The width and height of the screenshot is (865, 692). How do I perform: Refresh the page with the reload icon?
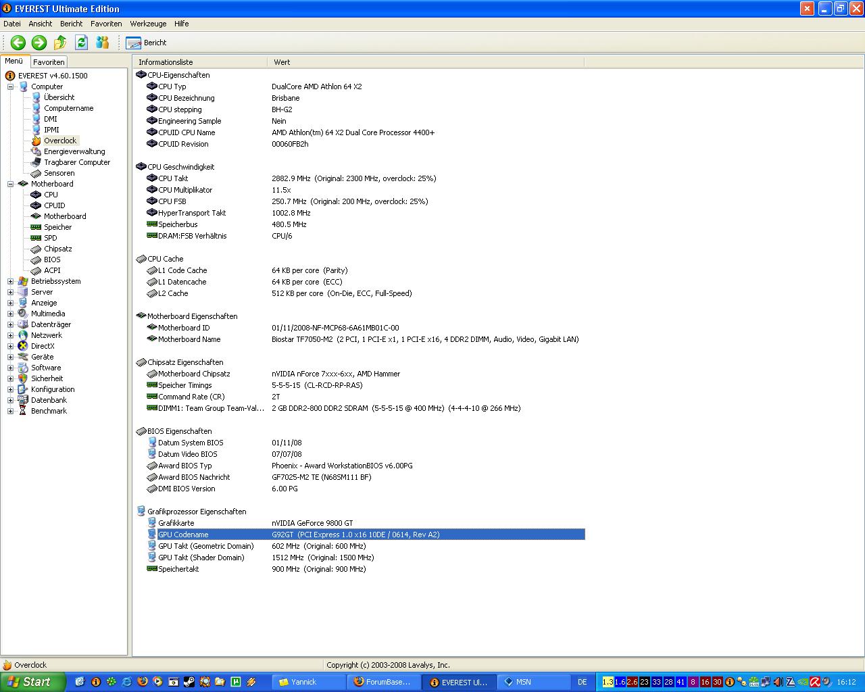(x=82, y=43)
